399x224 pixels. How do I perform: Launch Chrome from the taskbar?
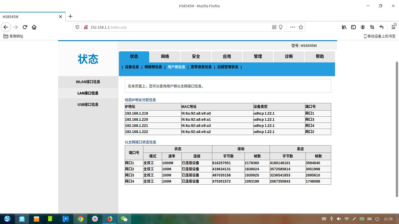(80, 219)
